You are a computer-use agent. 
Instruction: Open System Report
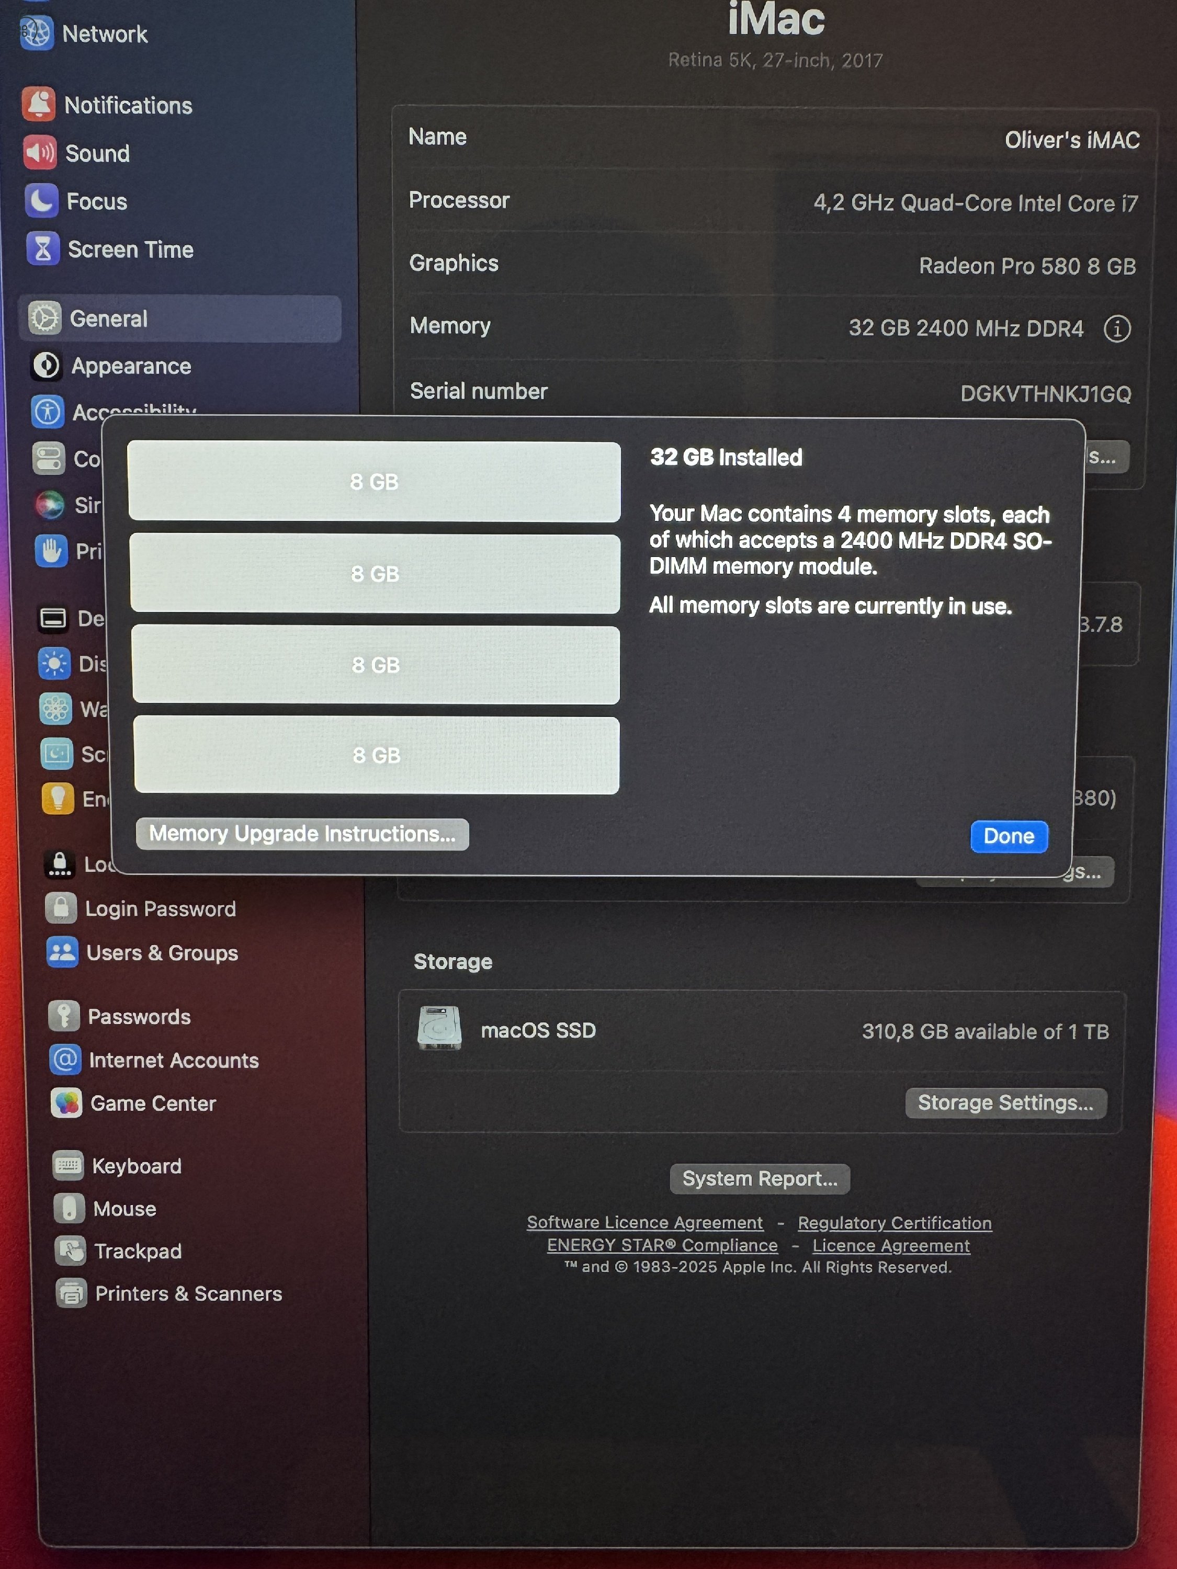tap(760, 1178)
